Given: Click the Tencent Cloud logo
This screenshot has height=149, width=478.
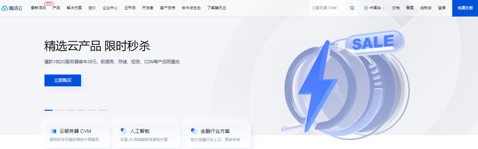Looking at the screenshot, I should click(12, 8).
